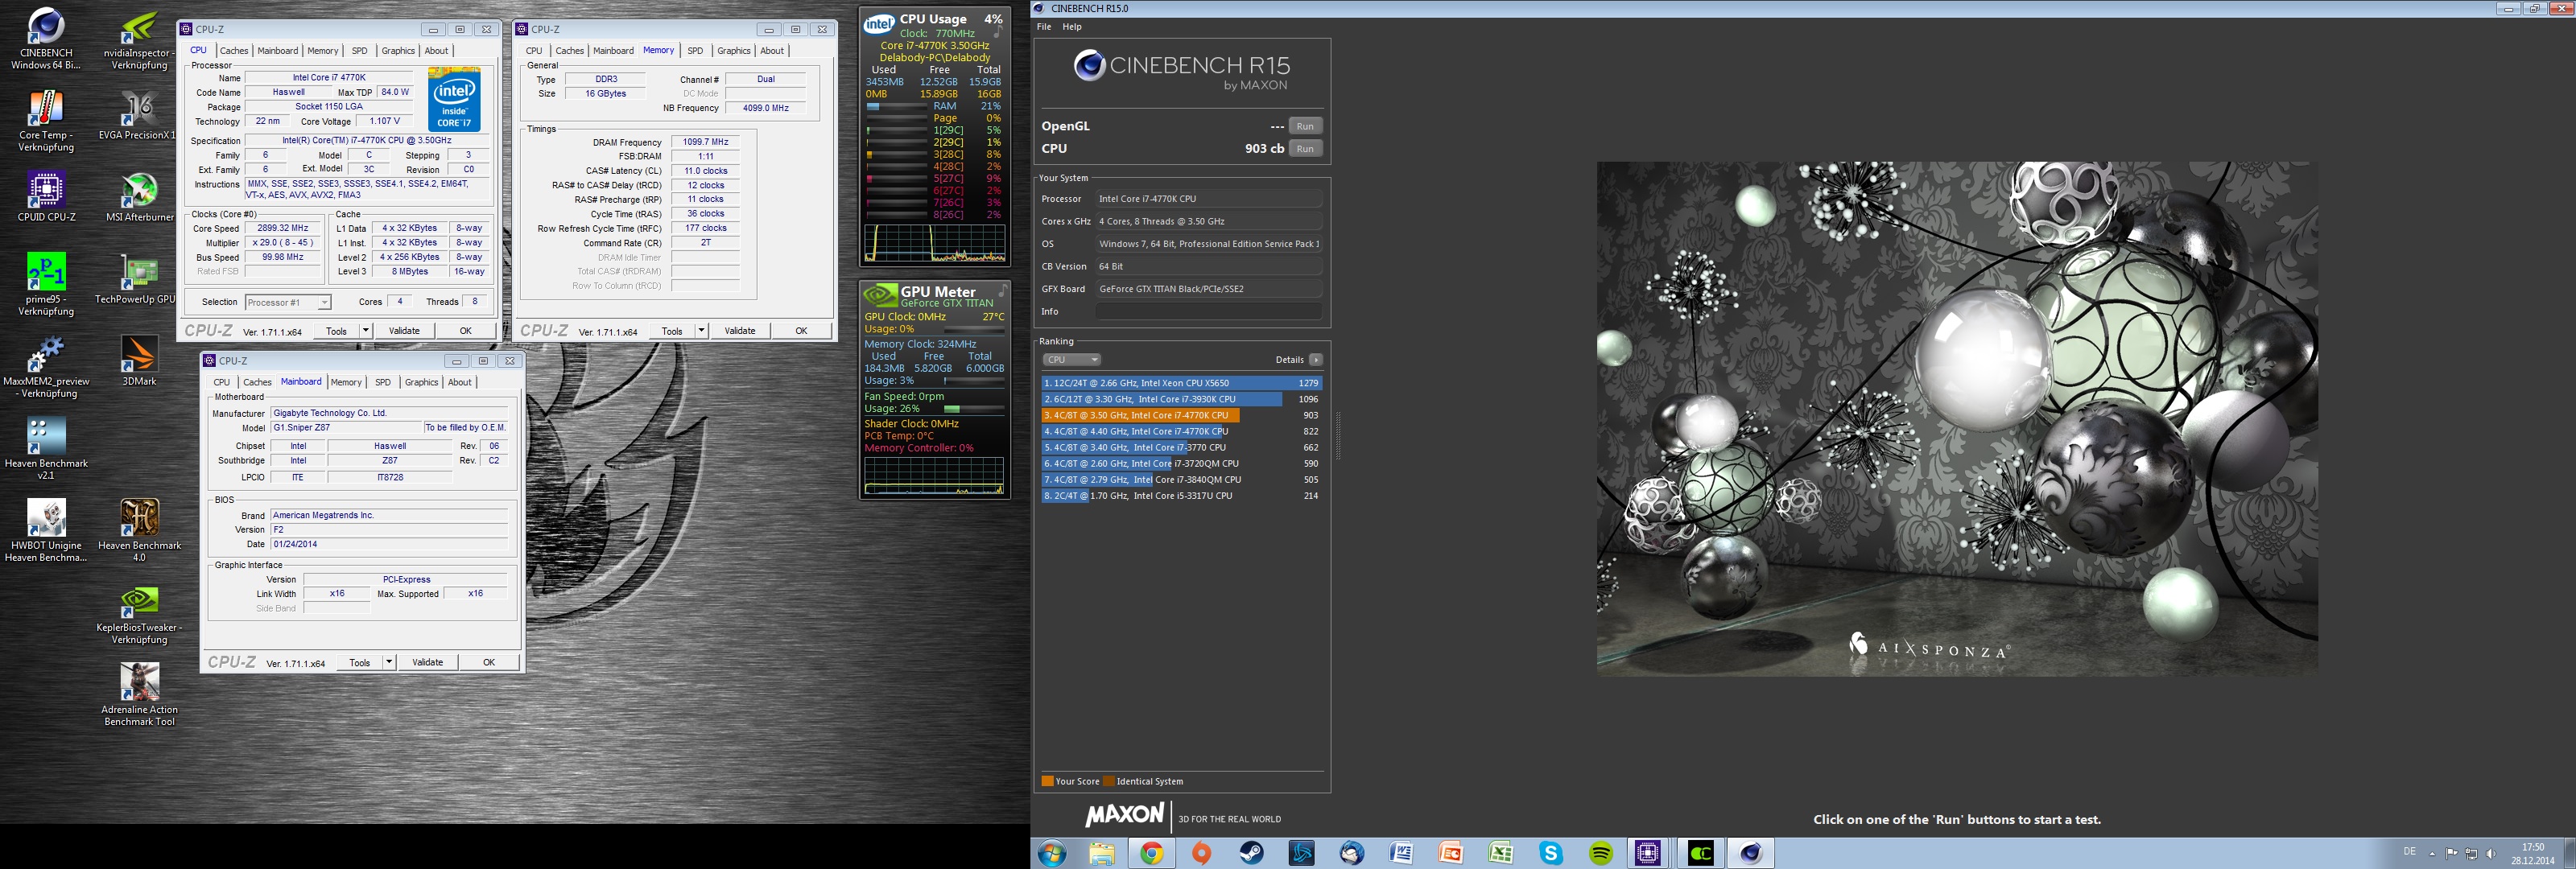This screenshot has width=2576, height=869.
Task: Launch Skype from the taskbar
Action: tap(1551, 853)
